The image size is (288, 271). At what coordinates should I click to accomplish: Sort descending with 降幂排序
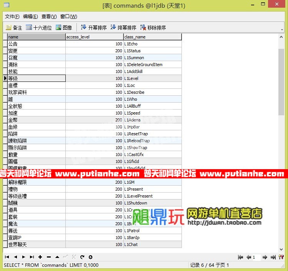(123, 28)
